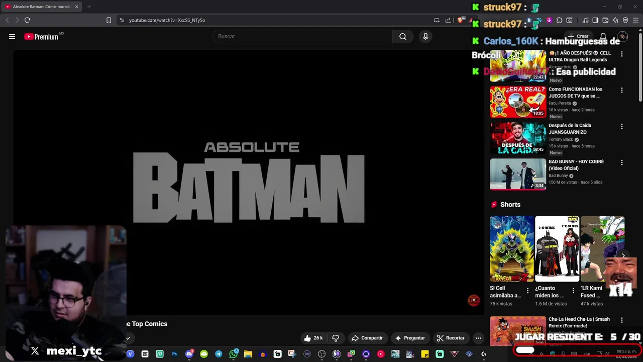Open the extensions puzzle icon
The height and width of the screenshot is (362, 643).
tap(559, 20)
